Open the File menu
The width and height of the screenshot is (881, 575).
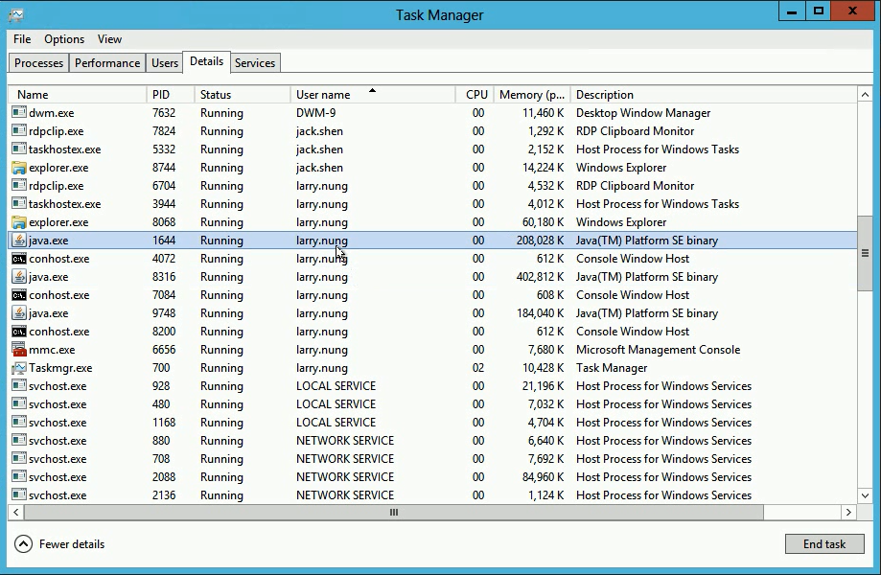coord(22,39)
